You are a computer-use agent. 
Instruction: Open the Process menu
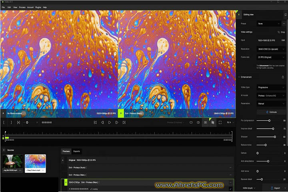(x=22, y=7)
